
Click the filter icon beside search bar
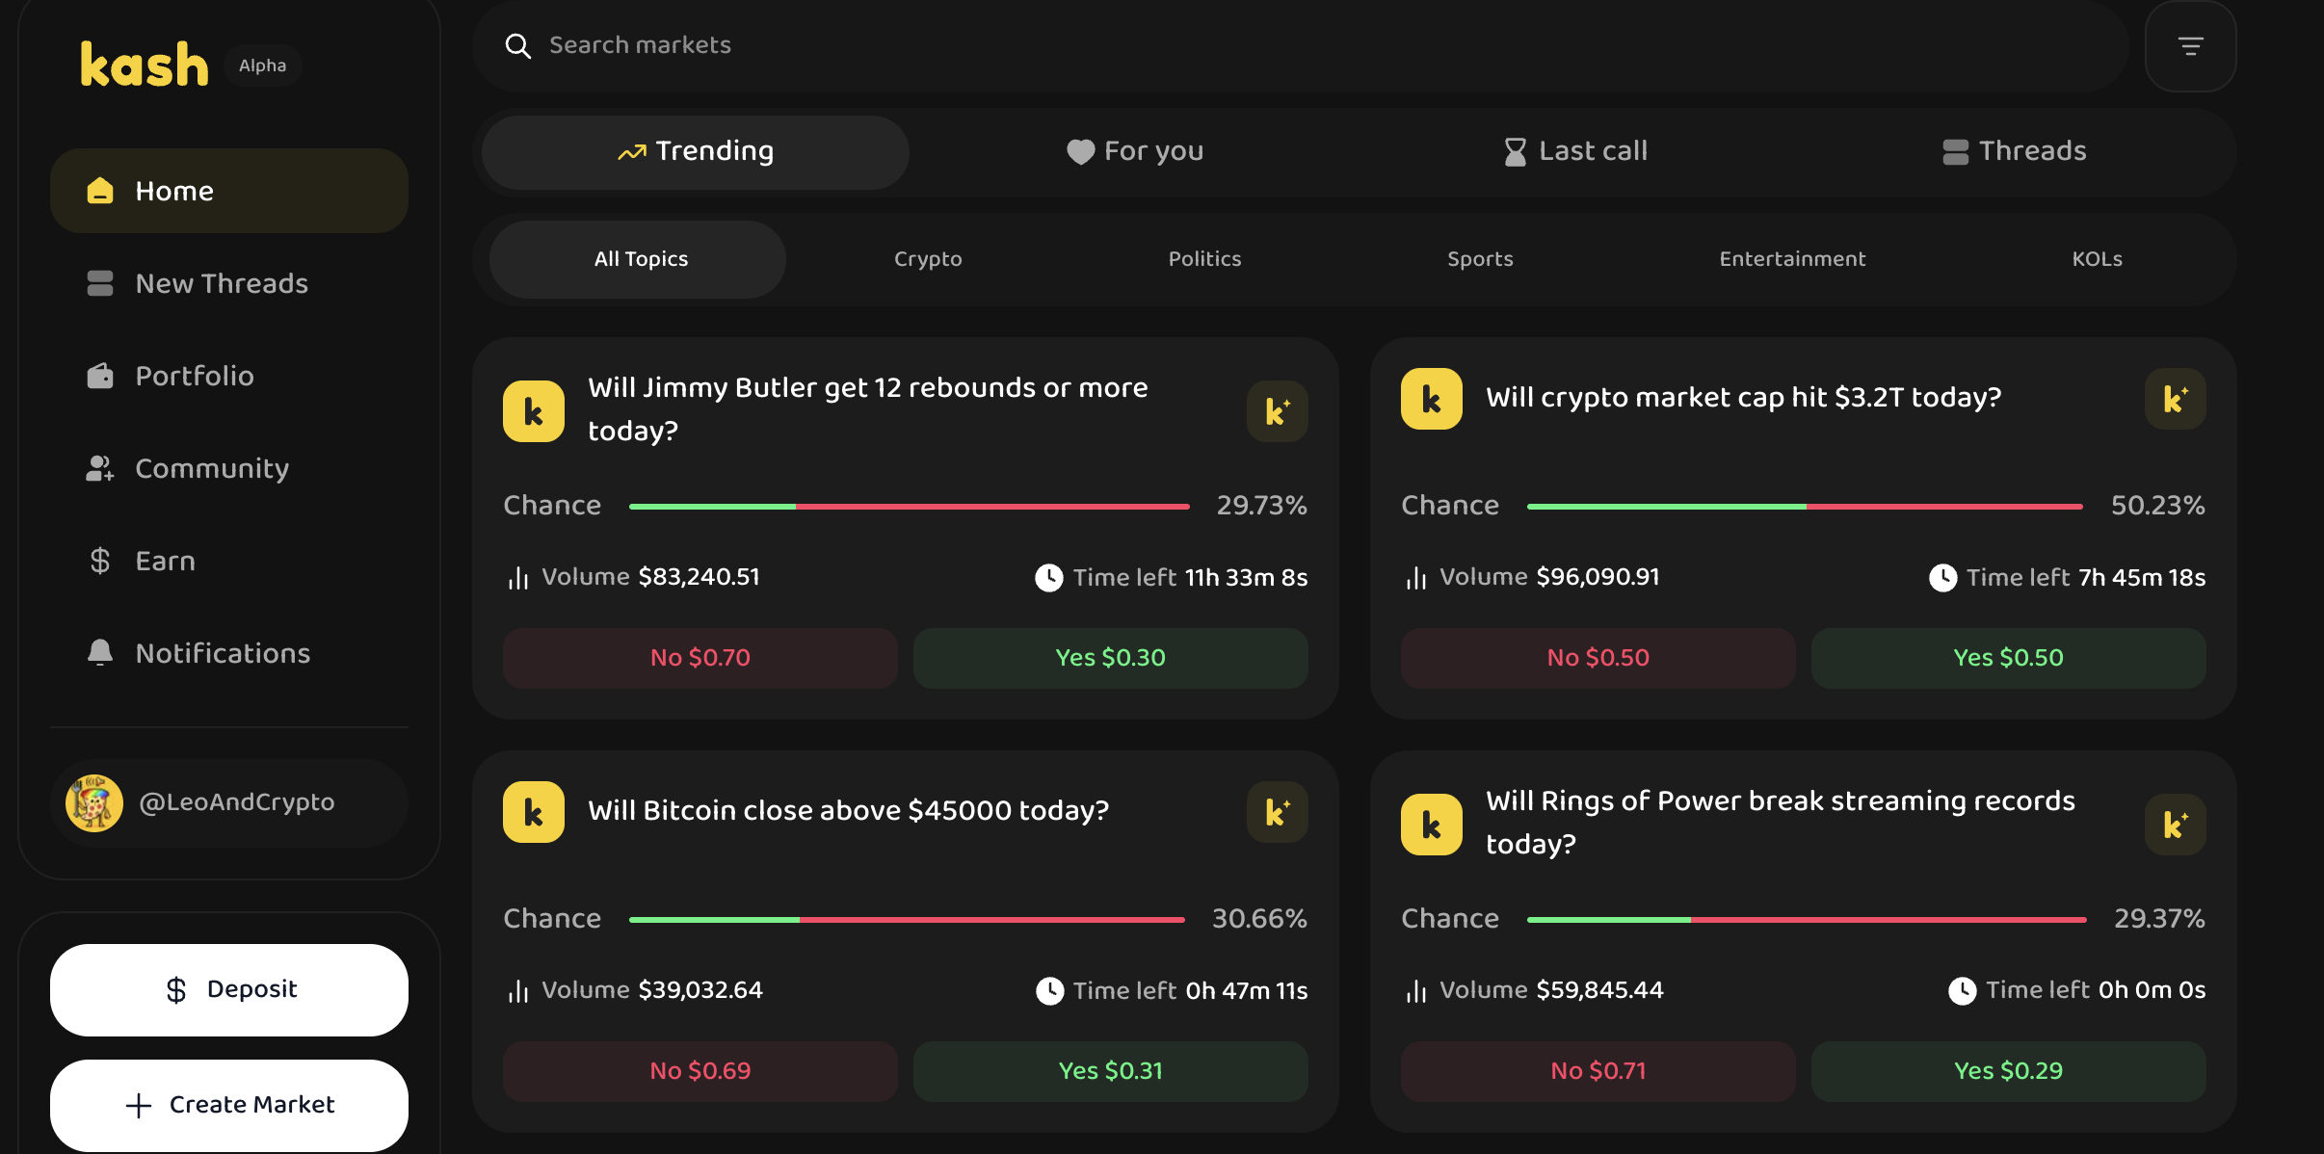2190,46
